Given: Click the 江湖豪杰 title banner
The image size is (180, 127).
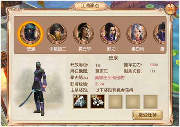Looking at the screenshot, I should 90,6.
